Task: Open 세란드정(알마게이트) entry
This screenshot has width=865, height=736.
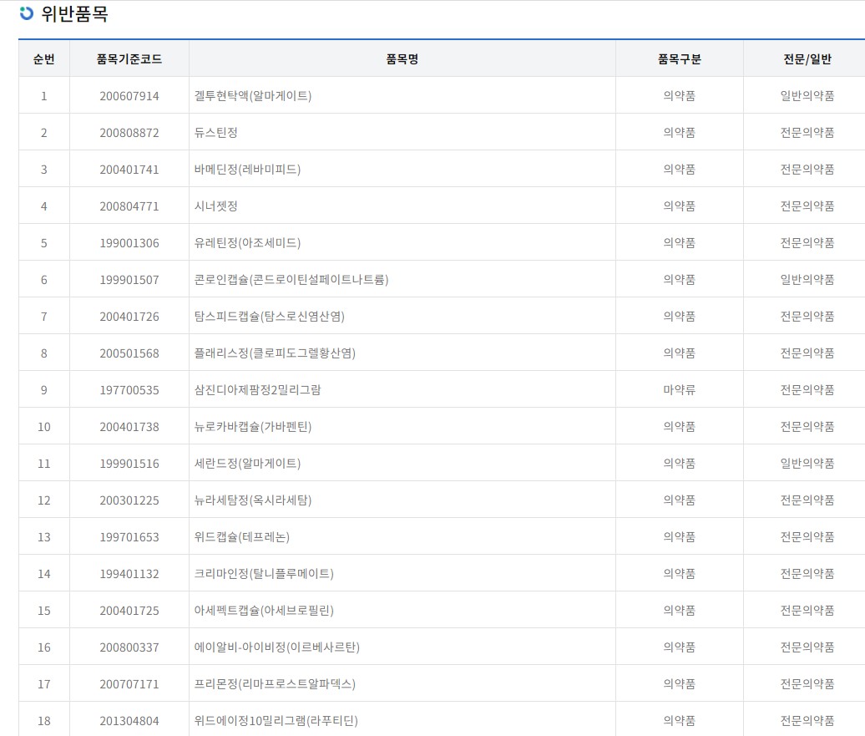Action: (x=247, y=464)
